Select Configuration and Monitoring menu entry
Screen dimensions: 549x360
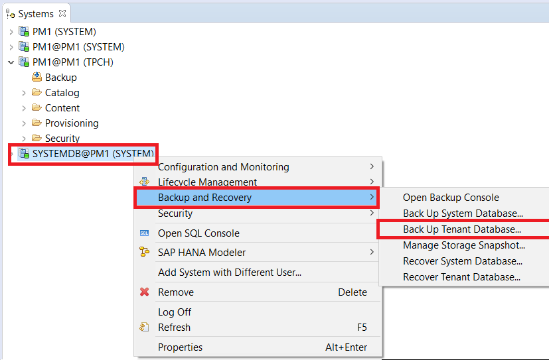pyautogui.click(x=258, y=166)
